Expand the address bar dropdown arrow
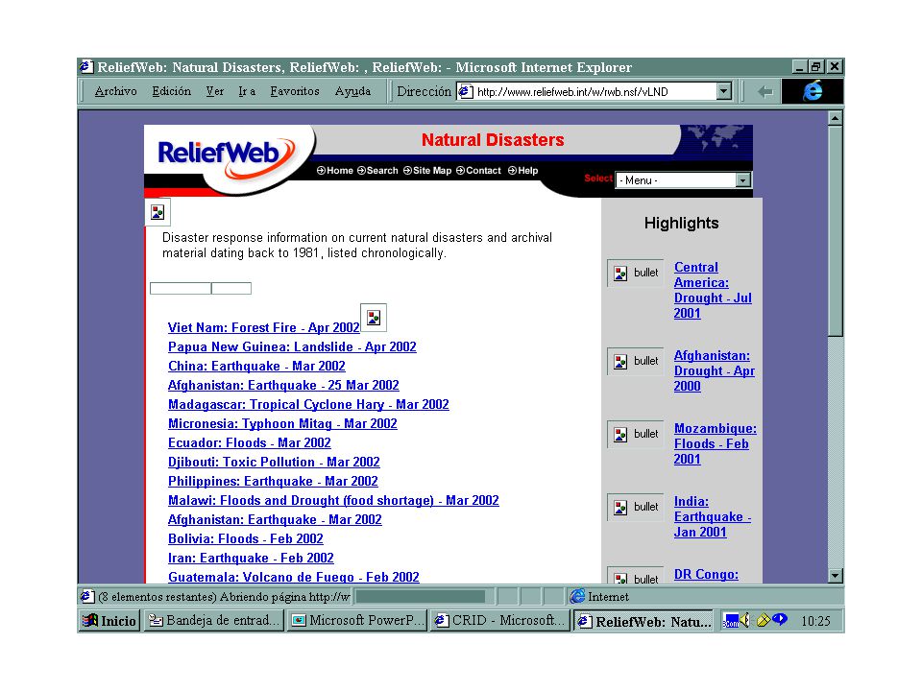 724,92
